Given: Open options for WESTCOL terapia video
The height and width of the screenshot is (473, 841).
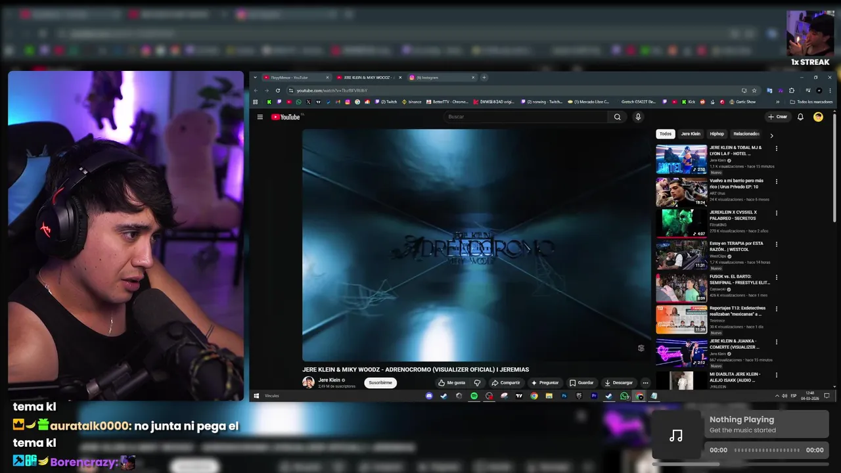Looking at the screenshot, I should [x=777, y=244].
